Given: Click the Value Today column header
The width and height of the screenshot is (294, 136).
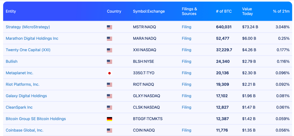Looking at the screenshot, I should point(247,11).
